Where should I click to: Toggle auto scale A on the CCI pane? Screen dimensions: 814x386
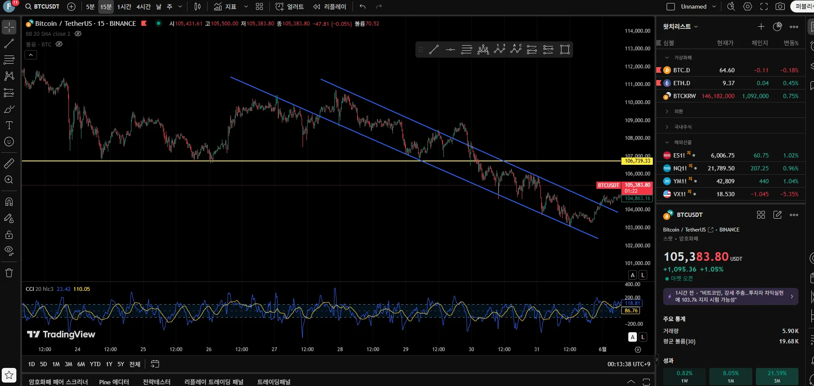coord(633,337)
